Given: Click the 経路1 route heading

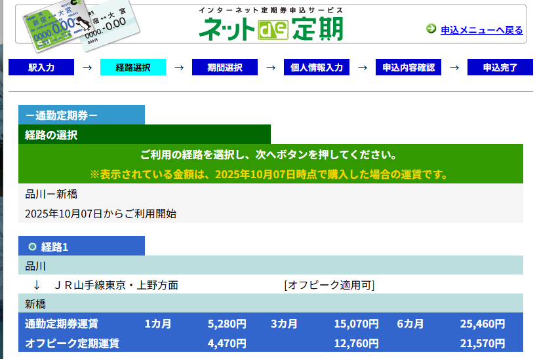Looking at the screenshot, I should click(55, 246).
